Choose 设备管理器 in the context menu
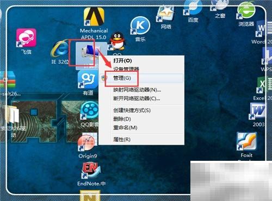This screenshot has width=272, height=201. click(141, 69)
